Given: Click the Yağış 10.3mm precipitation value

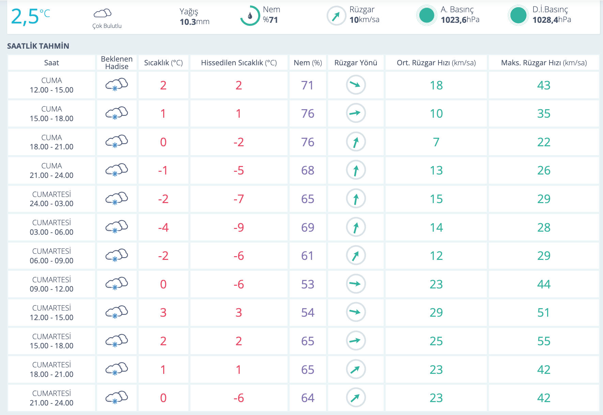Looking at the screenshot, I should tap(194, 22).
